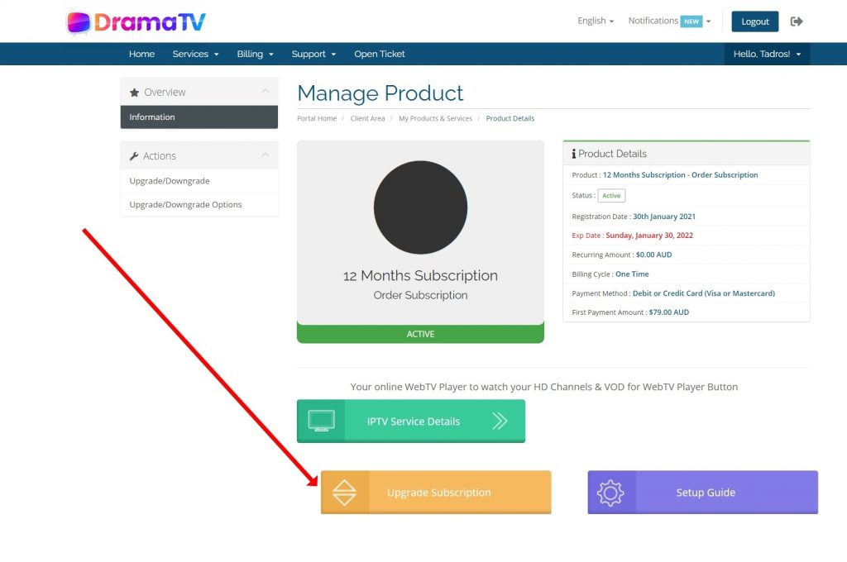Open the English language dropdown

pos(596,21)
